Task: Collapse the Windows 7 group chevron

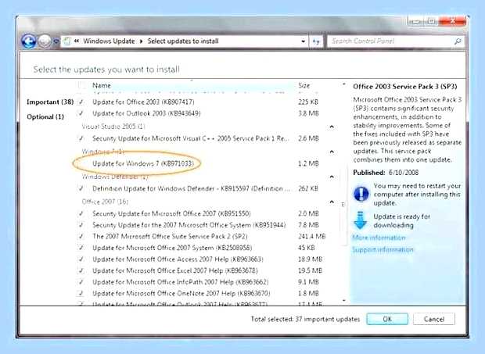Action: point(332,152)
